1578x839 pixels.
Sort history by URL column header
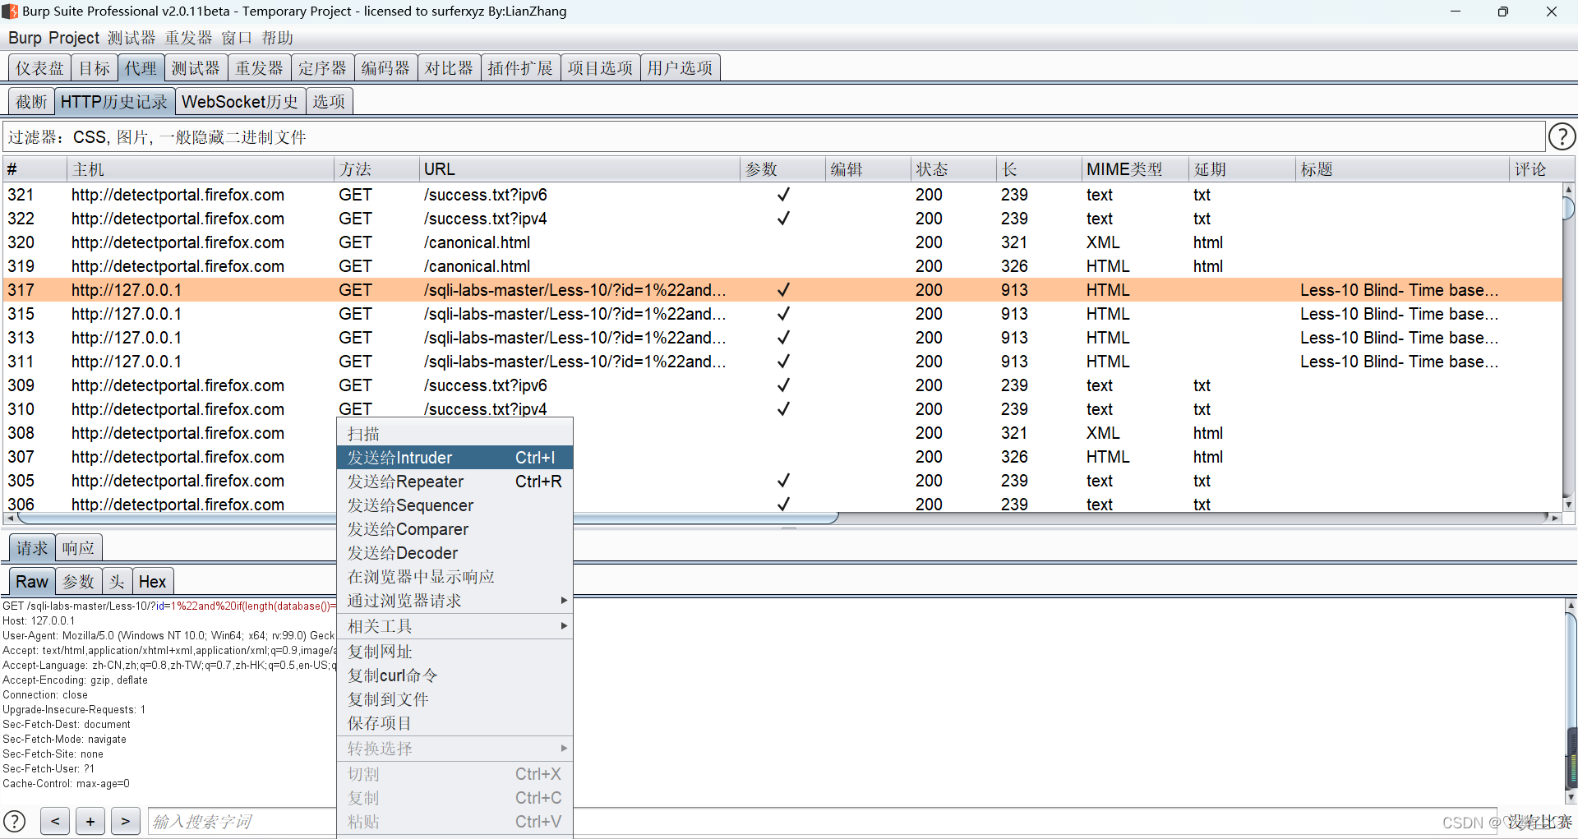(579, 169)
